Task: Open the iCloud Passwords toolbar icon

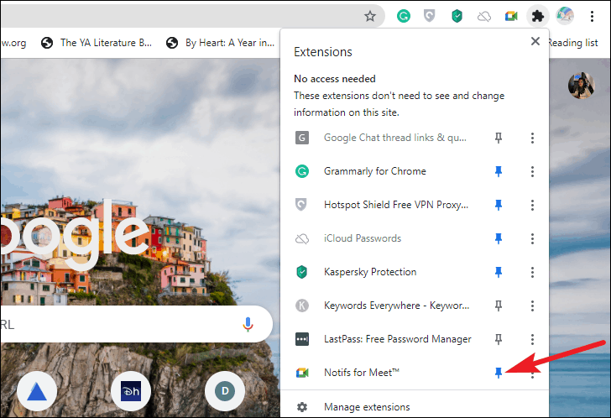Action: click(x=484, y=16)
